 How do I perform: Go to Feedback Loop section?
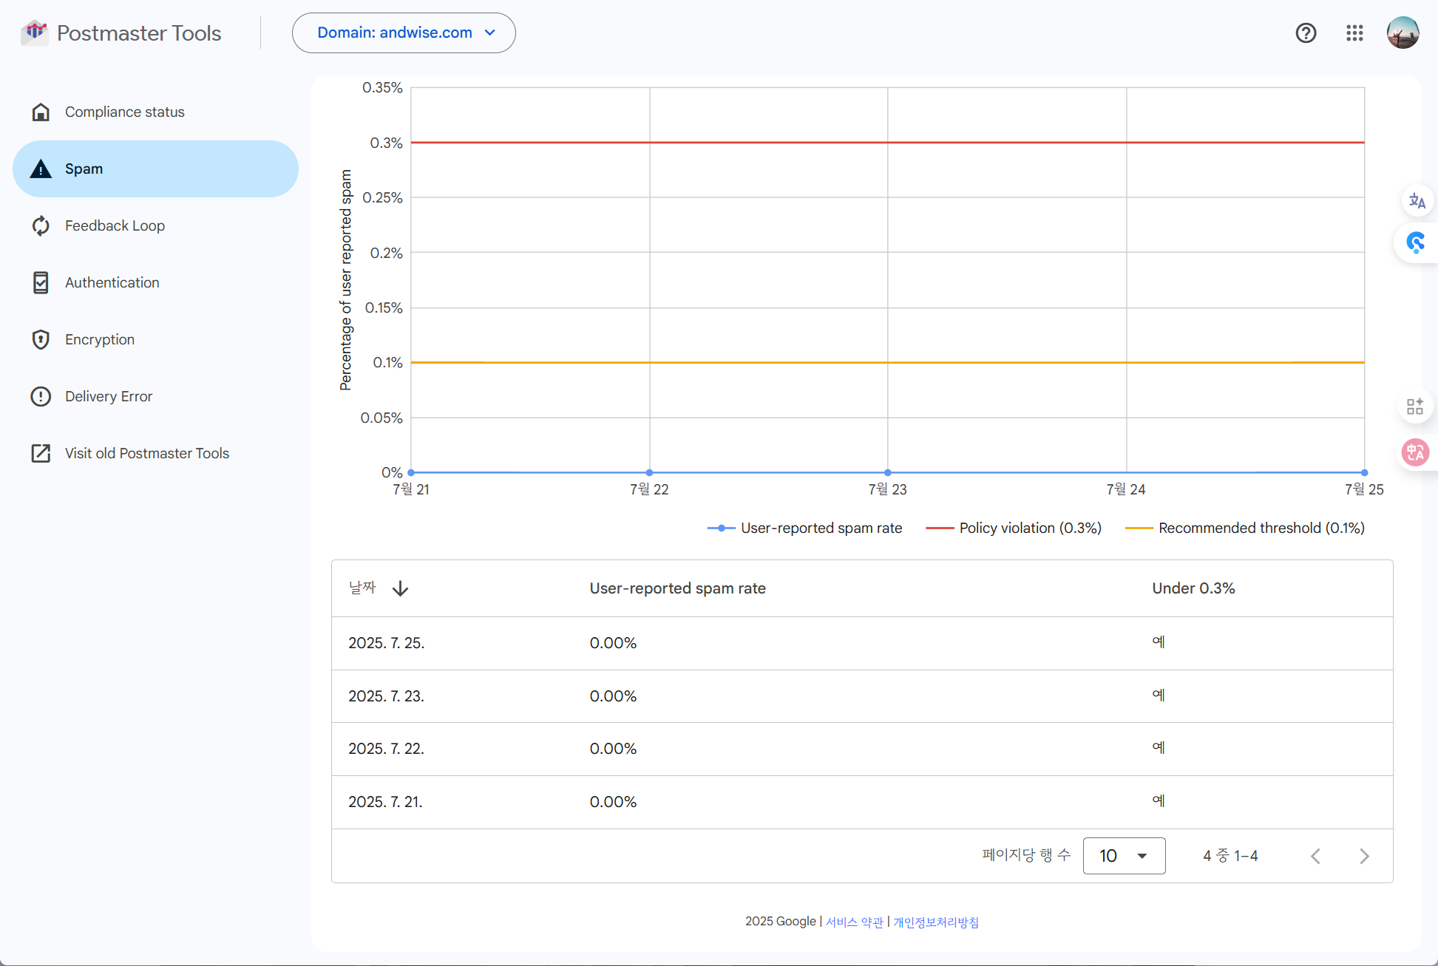pos(115,225)
